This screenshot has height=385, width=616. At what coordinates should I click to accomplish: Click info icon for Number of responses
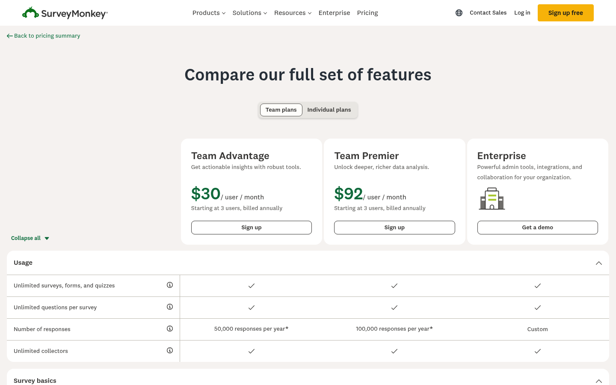pyautogui.click(x=170, y=329)
